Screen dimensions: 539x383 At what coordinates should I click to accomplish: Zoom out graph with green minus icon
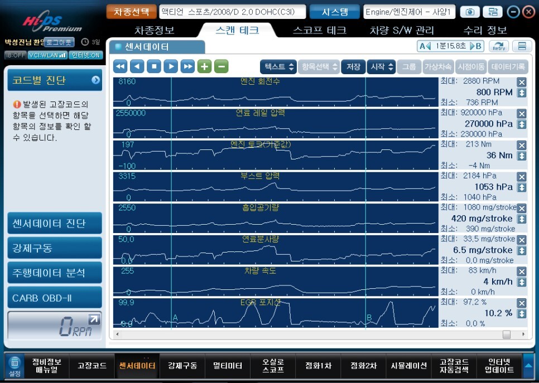222,67
